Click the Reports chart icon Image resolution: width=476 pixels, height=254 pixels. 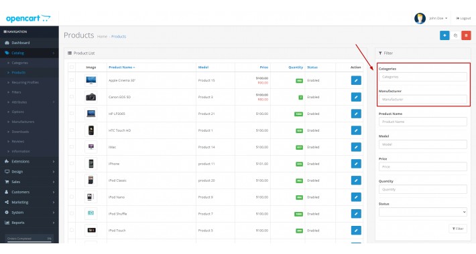(x=7, y=223)
